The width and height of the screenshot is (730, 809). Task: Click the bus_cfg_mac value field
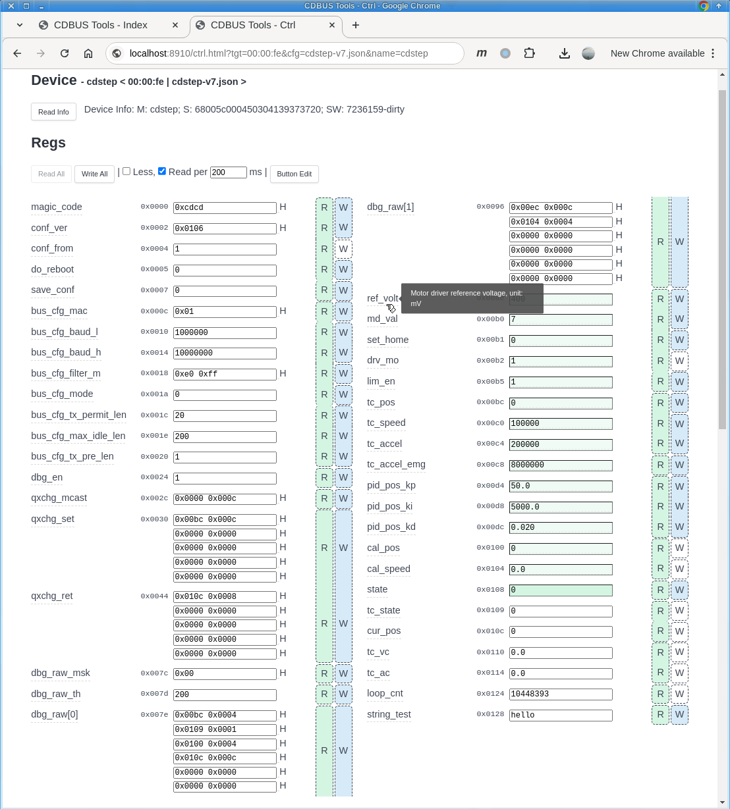225,311
